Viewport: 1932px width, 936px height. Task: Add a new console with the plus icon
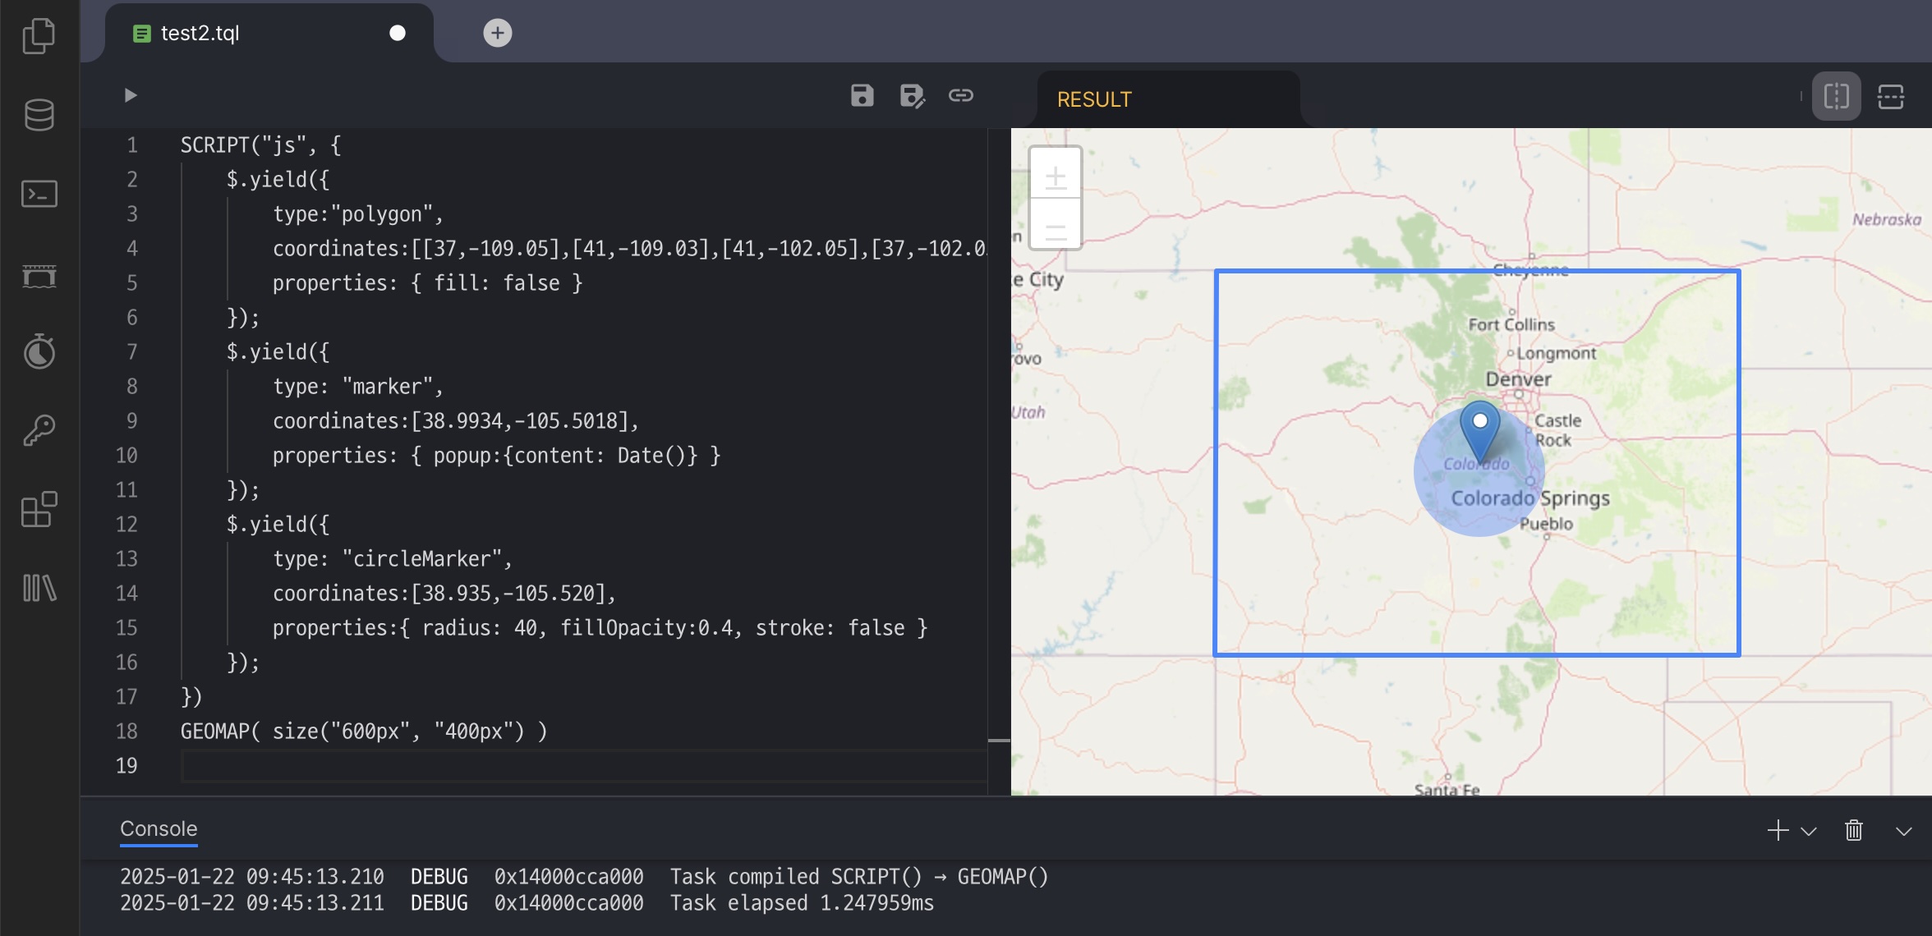[1778, 830]
